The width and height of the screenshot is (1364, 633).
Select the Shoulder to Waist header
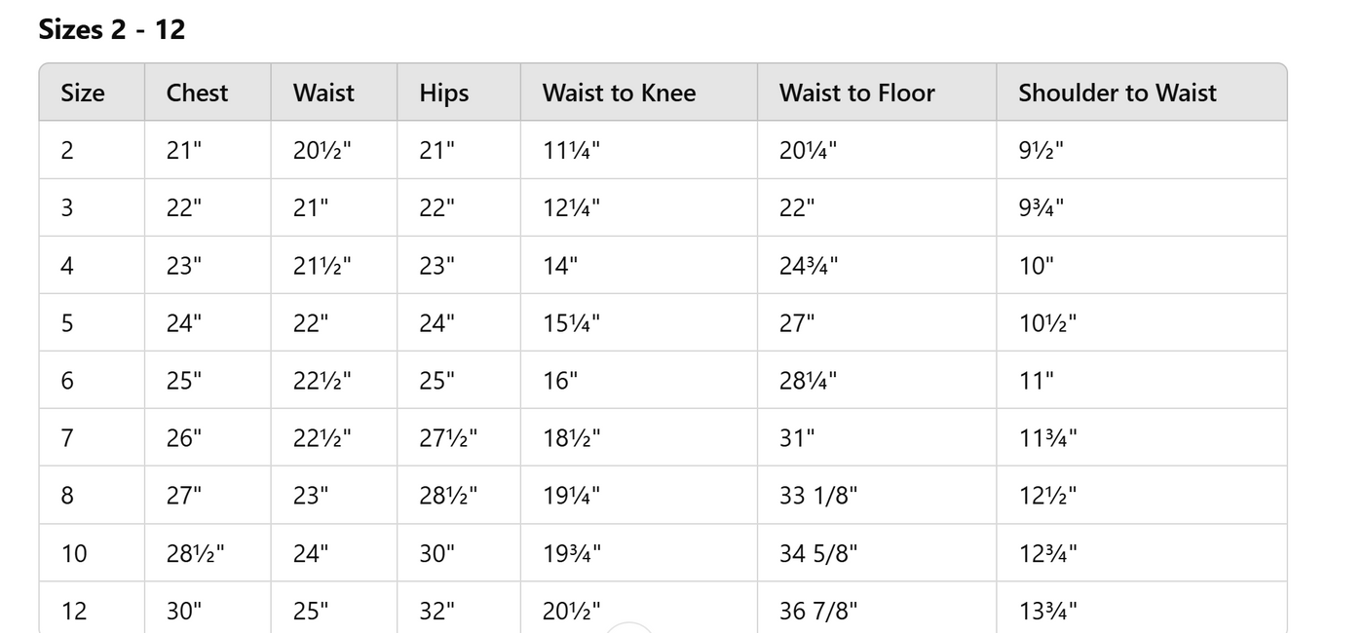1118,93
